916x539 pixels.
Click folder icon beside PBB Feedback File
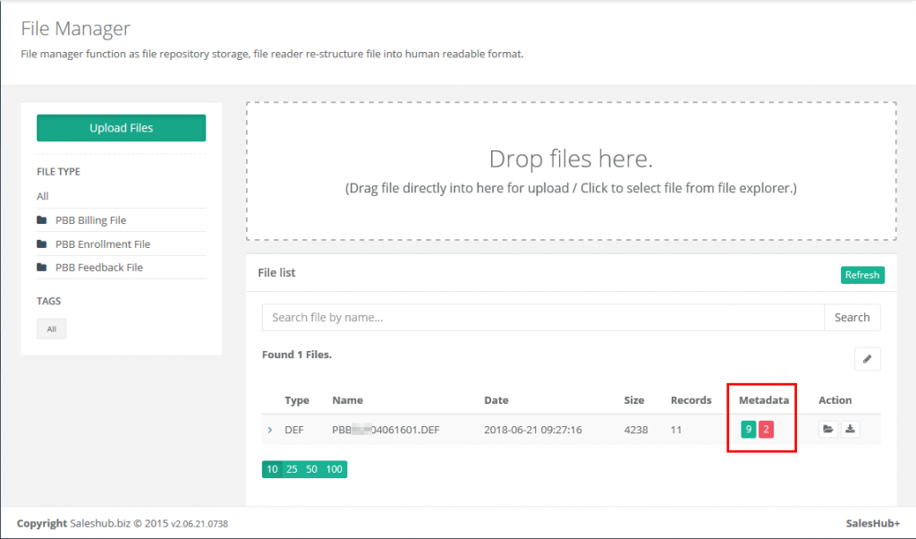click(42, 268)
